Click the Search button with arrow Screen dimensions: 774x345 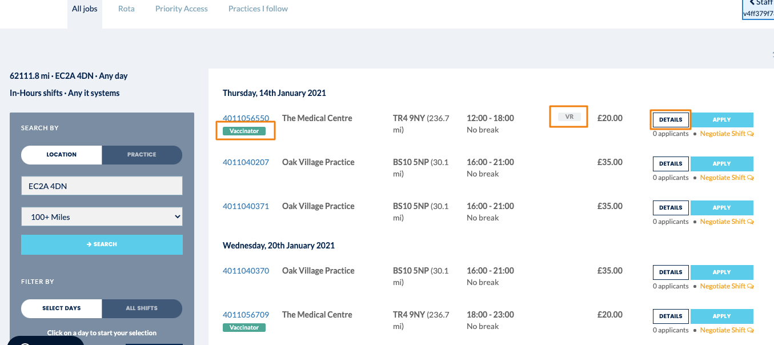tap(102, 244)
